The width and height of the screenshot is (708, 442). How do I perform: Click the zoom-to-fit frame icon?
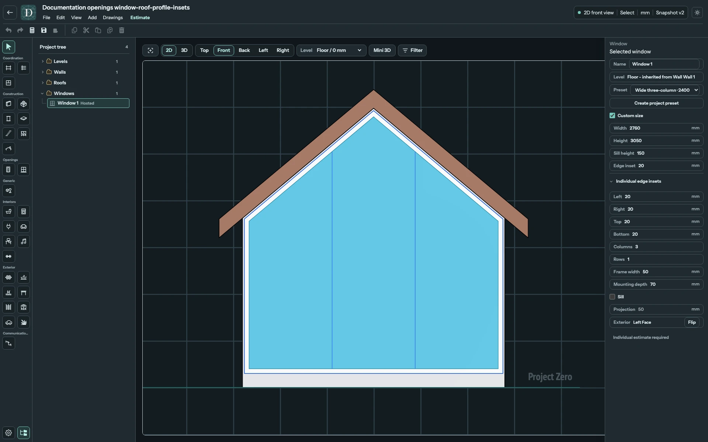pyautogui.click(x=150, y=50)
